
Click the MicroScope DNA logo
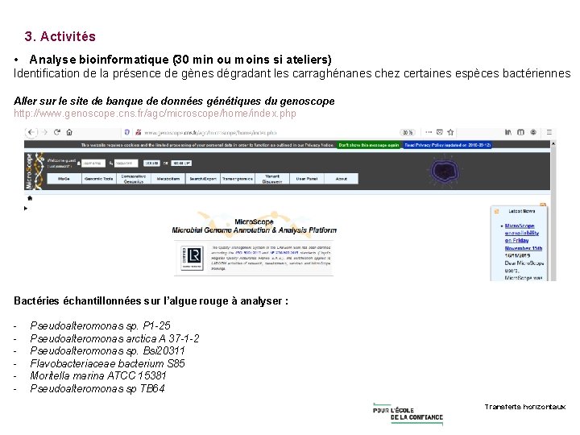click(x=34, y=172)
